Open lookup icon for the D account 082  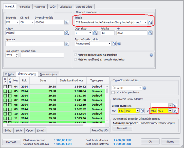175,111
